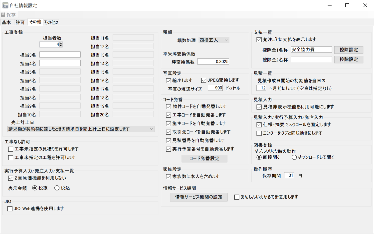Uncheck 工事コードを自動発番します
This screenshot has width=374, height=234.
pos(169,115)
